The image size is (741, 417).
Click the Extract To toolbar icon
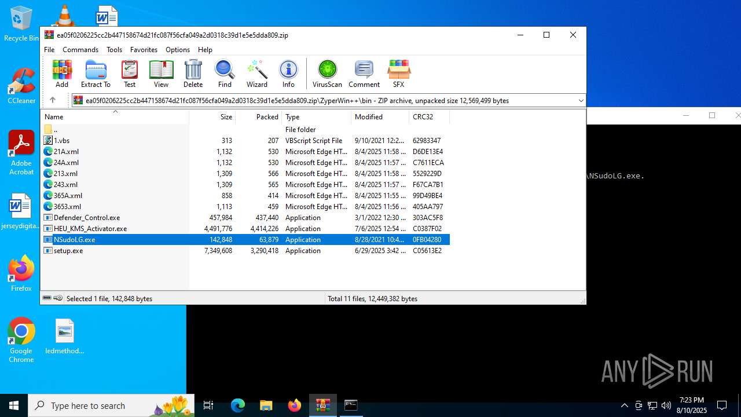point(96,74)
